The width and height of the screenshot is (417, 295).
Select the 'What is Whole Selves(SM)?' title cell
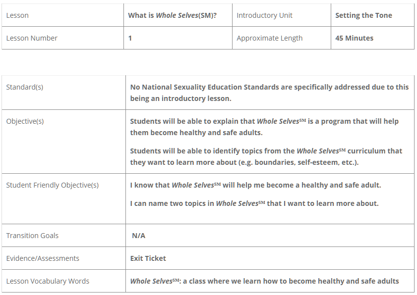coord(172,15)
